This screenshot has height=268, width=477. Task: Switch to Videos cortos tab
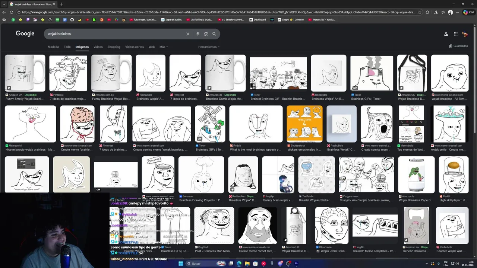pyautogui.click(x=135, y=47)
